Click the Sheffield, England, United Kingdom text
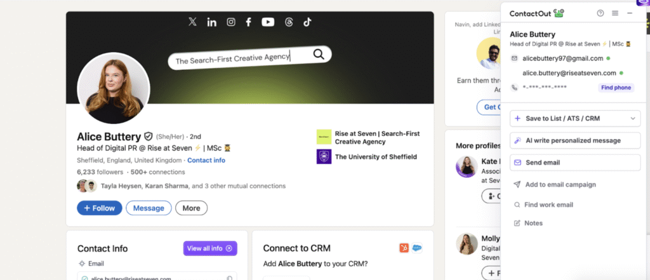This screenshot has height=280, width=650. [x=129, y=160]
